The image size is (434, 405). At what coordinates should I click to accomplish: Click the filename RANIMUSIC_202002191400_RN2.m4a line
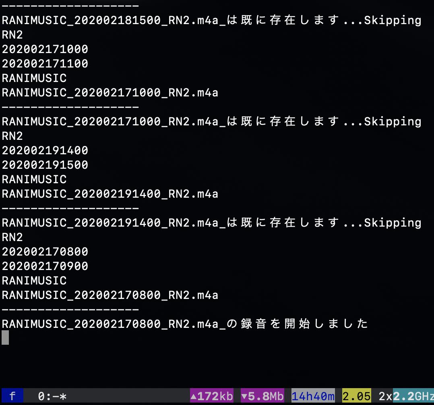click(109, 194)
